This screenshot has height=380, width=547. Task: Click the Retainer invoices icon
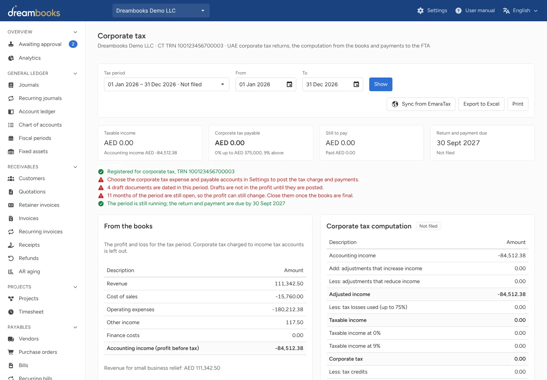coord(11,205)
